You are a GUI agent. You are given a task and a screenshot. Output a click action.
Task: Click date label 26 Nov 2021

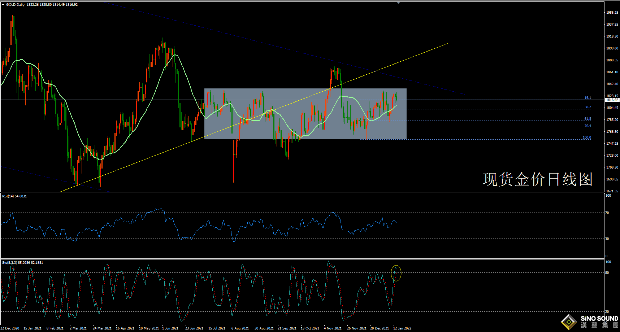(x=357, y=328)
